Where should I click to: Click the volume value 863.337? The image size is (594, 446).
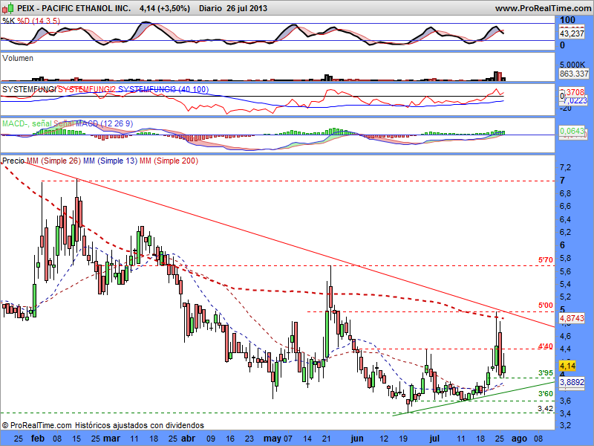[x=574, y=74]
